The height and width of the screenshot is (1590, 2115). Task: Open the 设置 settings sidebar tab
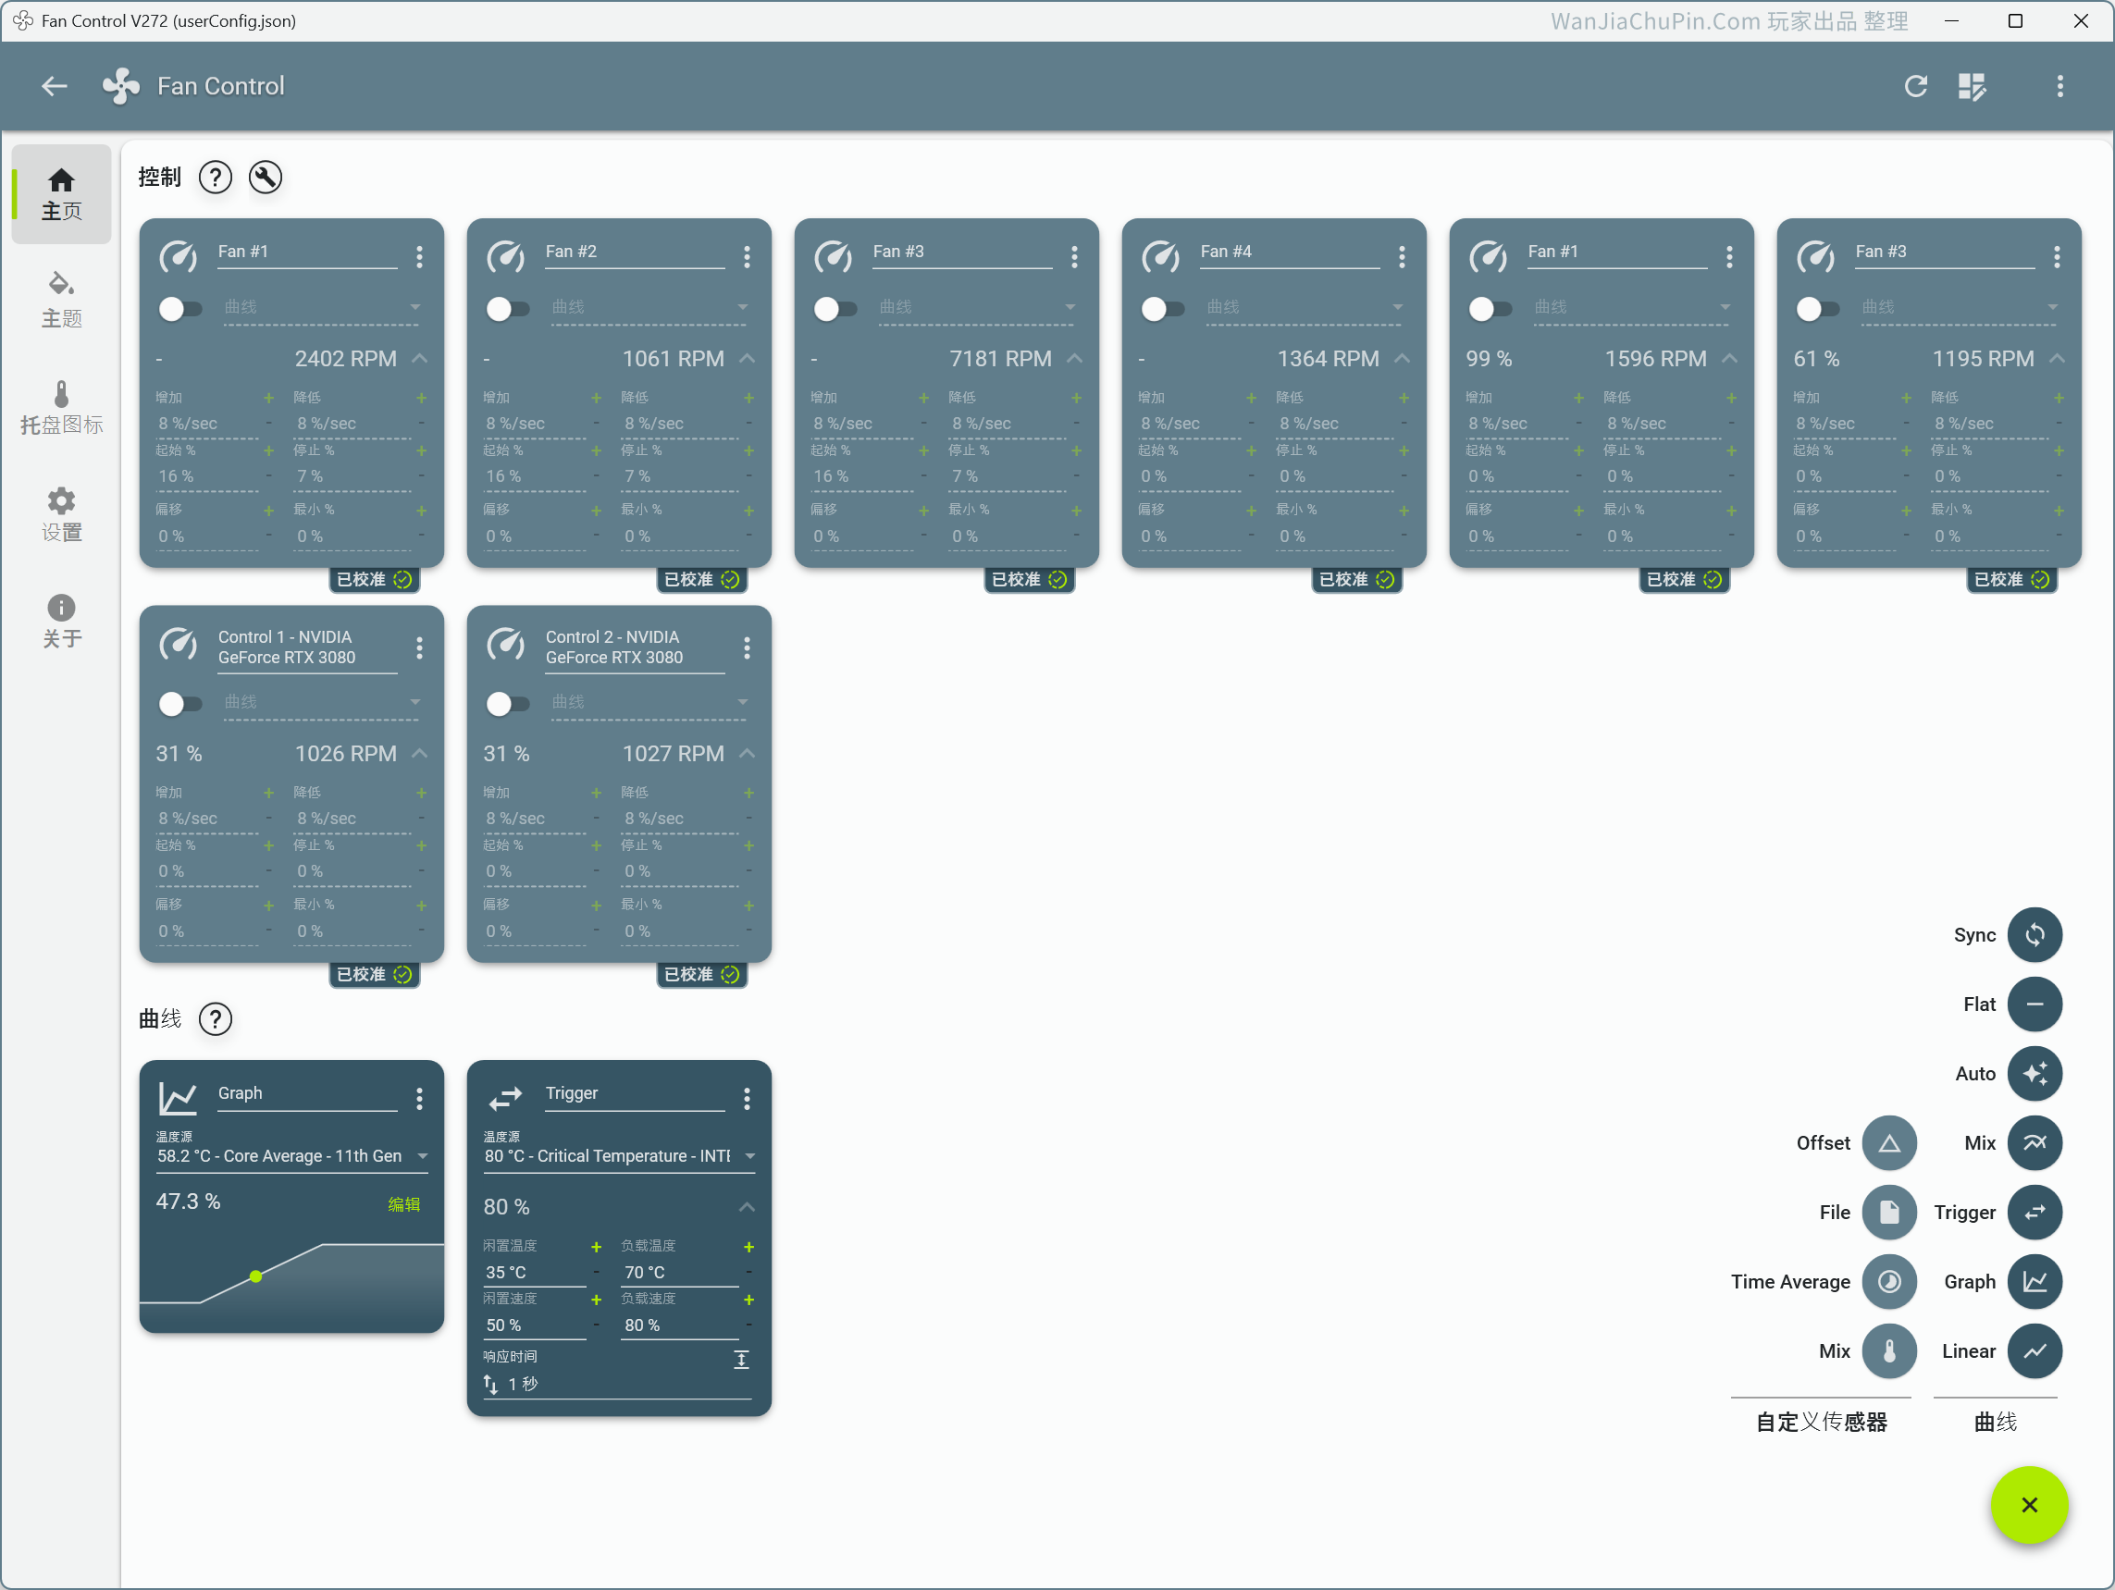point(61,514)
